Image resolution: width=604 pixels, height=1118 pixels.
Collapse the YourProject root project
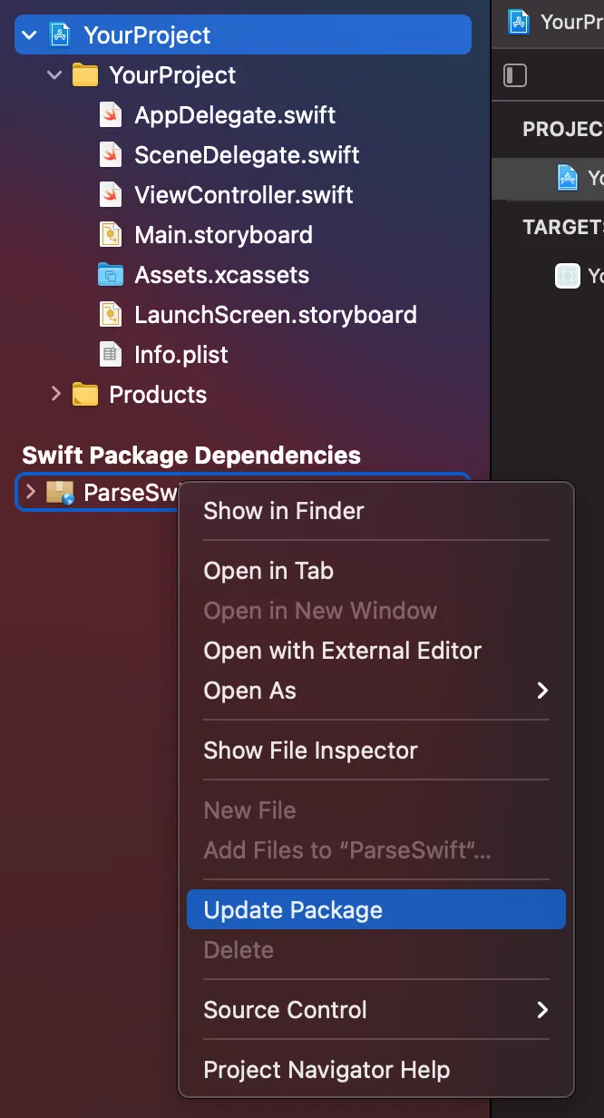30,35
